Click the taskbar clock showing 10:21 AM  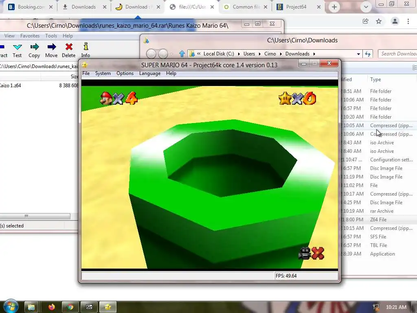(396, 307)
